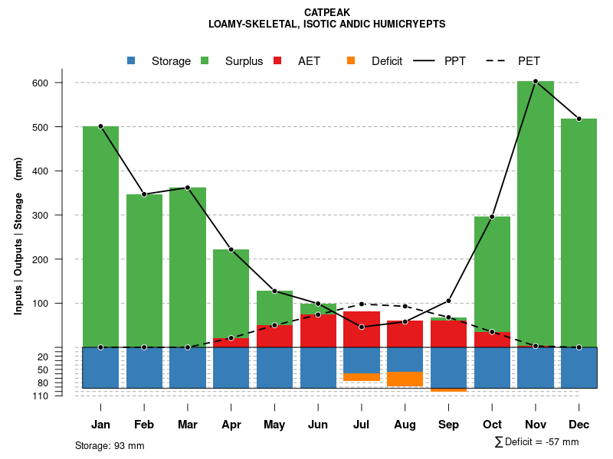The image size is (613, 459).
Task: Click the Apr label on the x-axis
Action: click(231, 425)
